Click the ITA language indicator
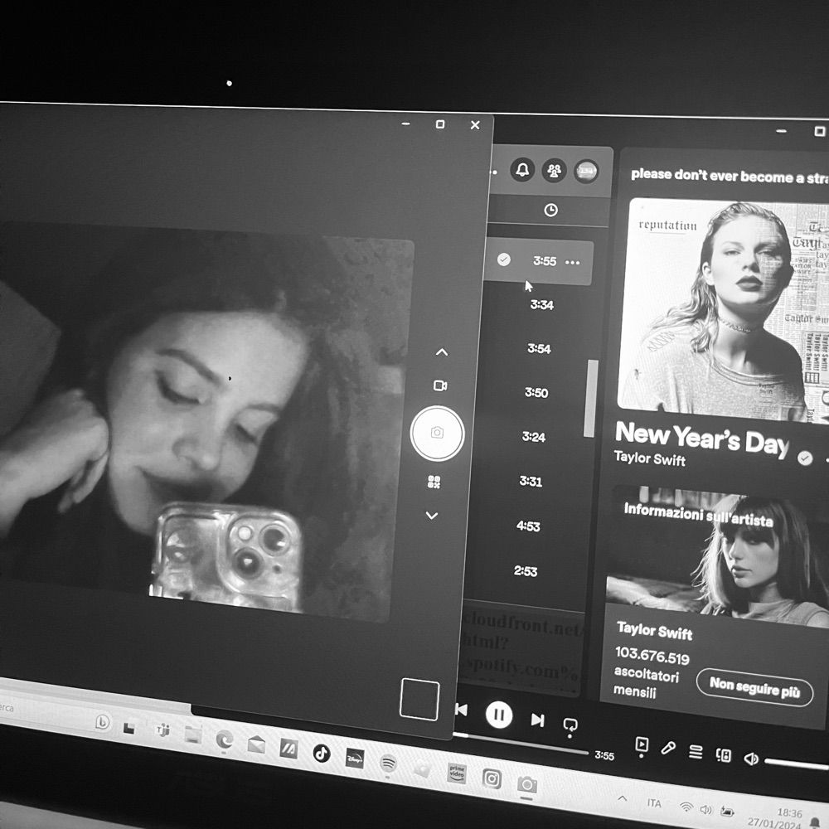829x829 pixels. click(x=654, y=803)
